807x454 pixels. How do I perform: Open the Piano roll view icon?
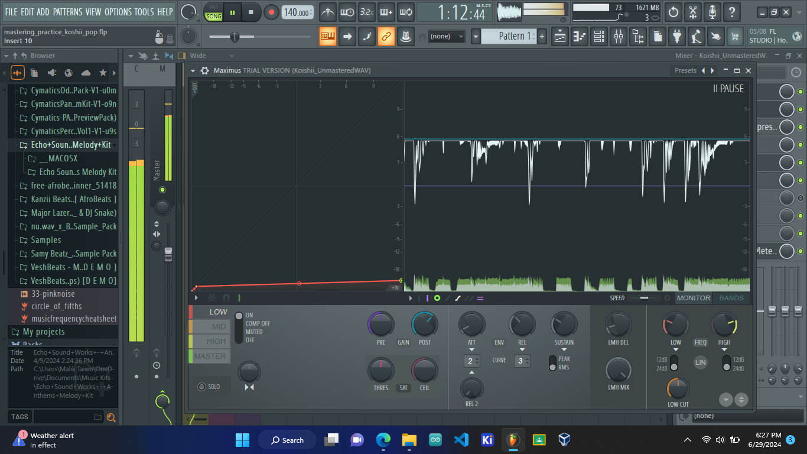pyautogui.click(x=580, y=37)
